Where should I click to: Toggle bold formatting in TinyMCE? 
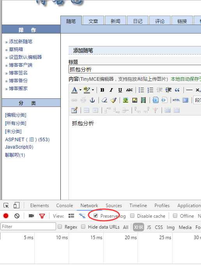pos(102,90)
